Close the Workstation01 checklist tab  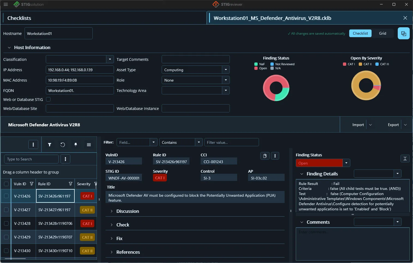[x=405, y=18]
